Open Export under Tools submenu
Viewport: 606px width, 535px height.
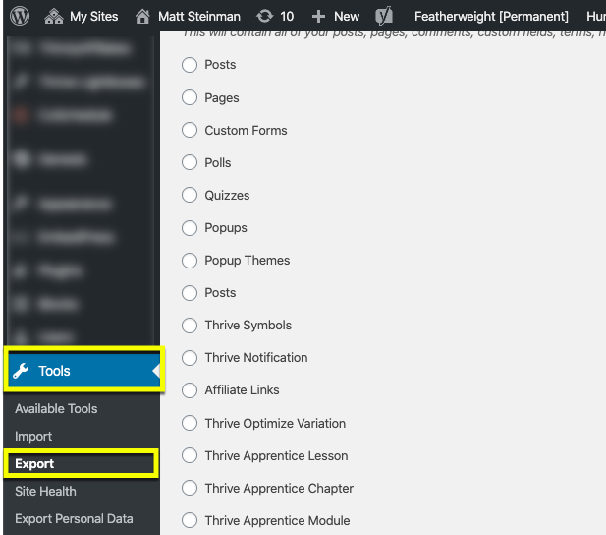[34, 463]
